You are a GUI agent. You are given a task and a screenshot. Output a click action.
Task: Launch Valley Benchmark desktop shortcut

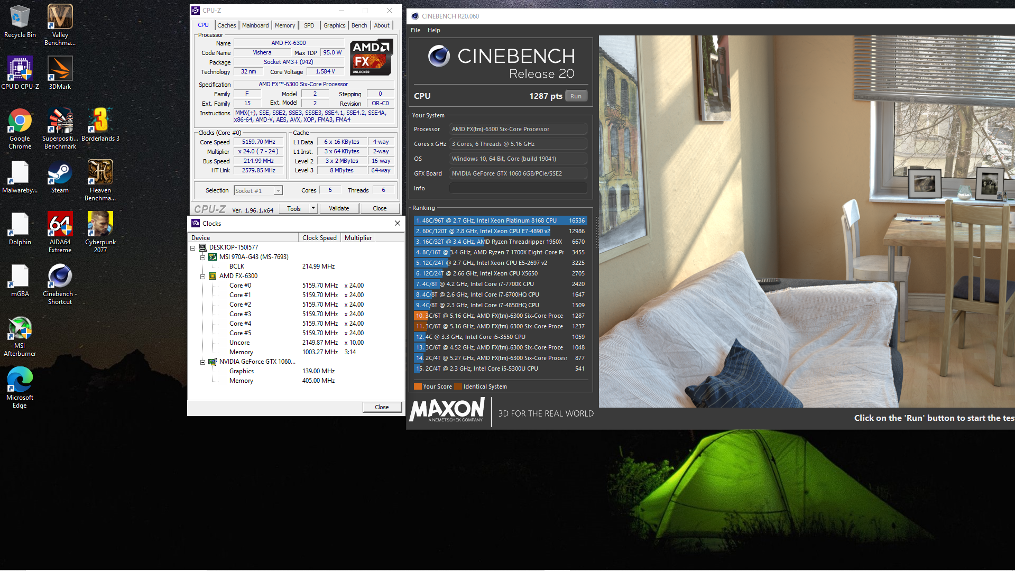pyautogui.click(x=60, y=25)
